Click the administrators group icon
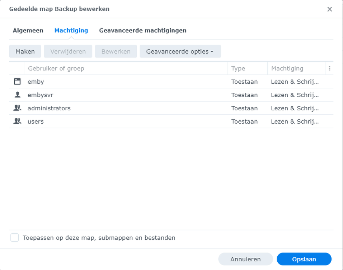 tap(17, 108)
